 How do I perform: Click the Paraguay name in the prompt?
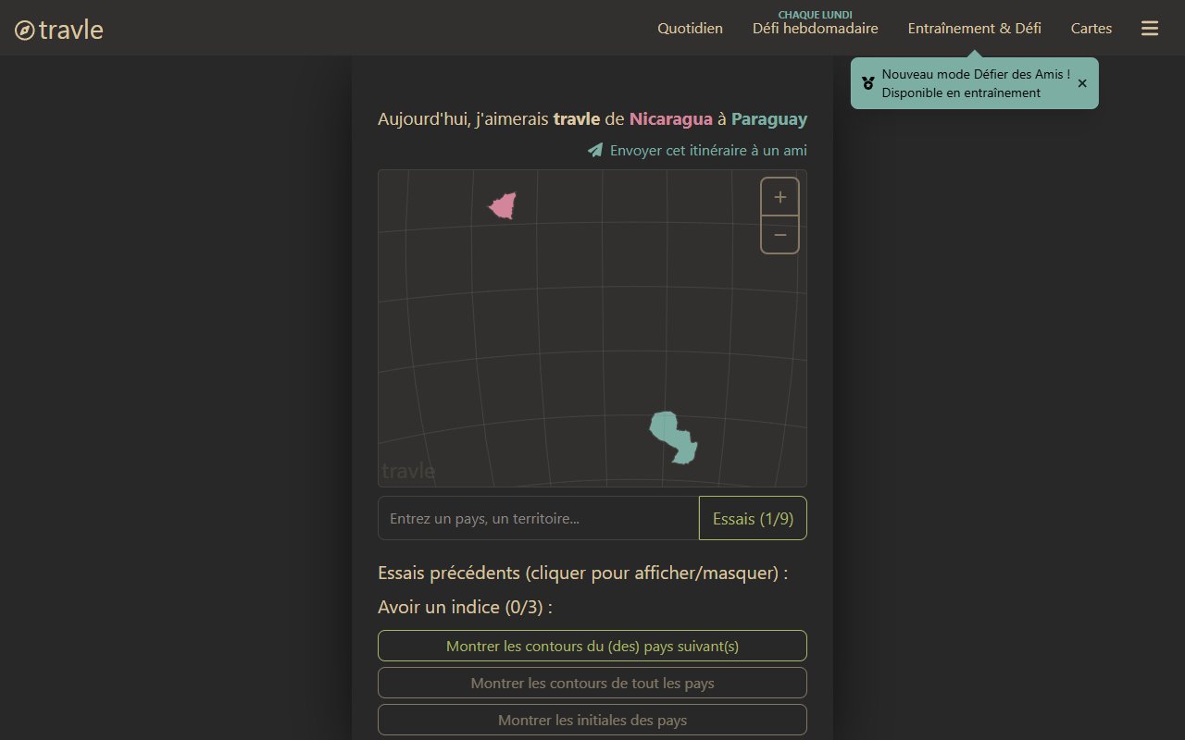pyautogui.click(x=769, y=119)
